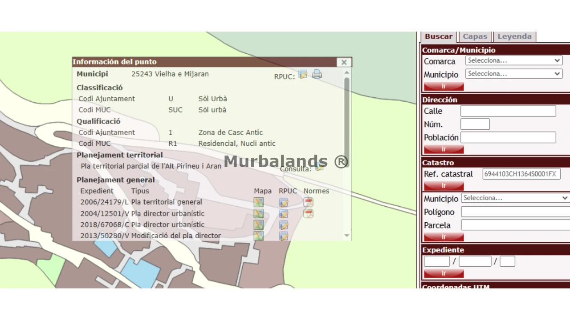Close the Información del punto popup
The width and height of the screenshot is (570, 320).
pyautogui.click(x=344, y=62)
